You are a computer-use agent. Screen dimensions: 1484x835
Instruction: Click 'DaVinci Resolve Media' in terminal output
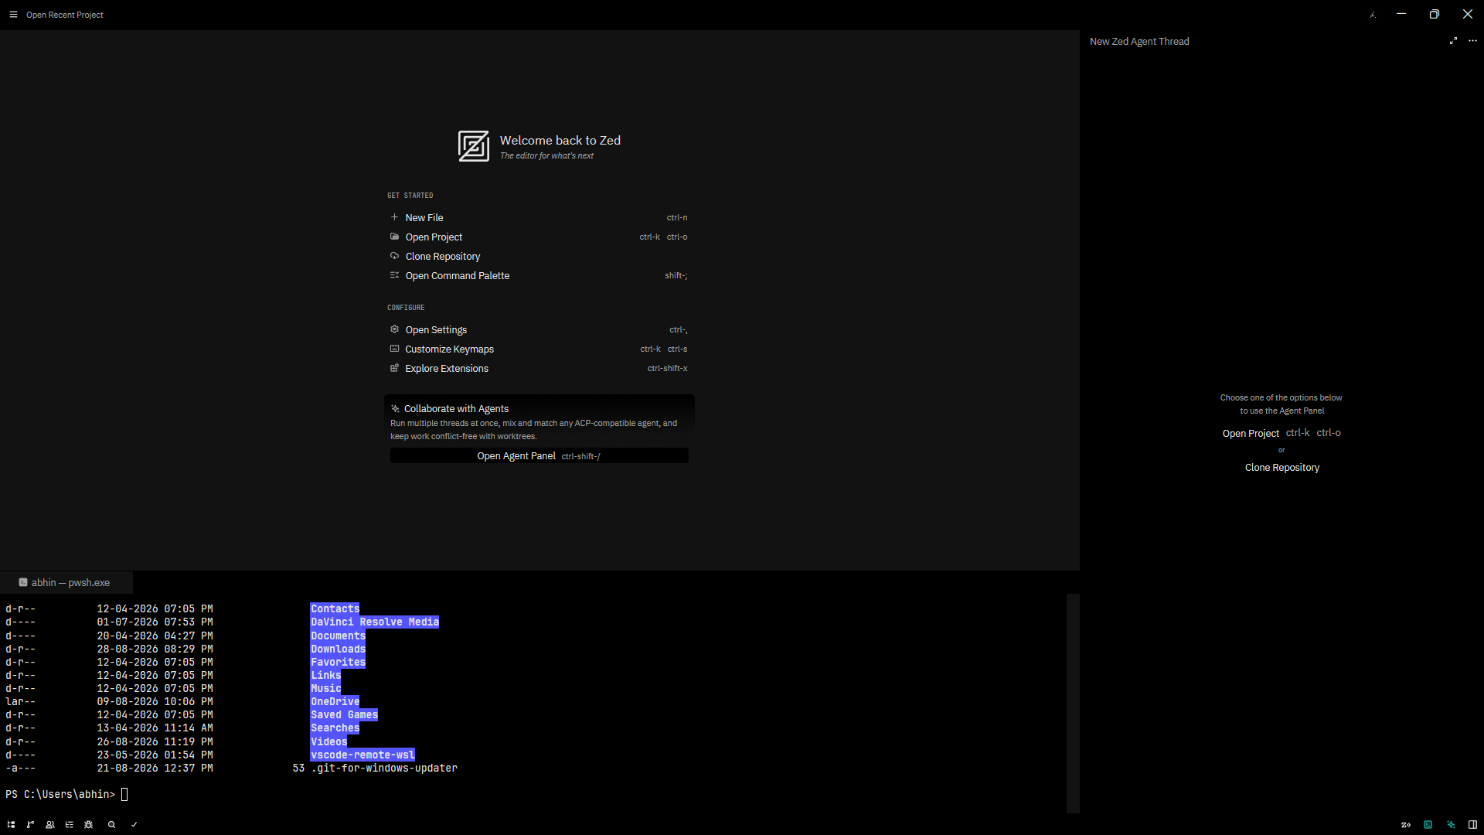375,622
